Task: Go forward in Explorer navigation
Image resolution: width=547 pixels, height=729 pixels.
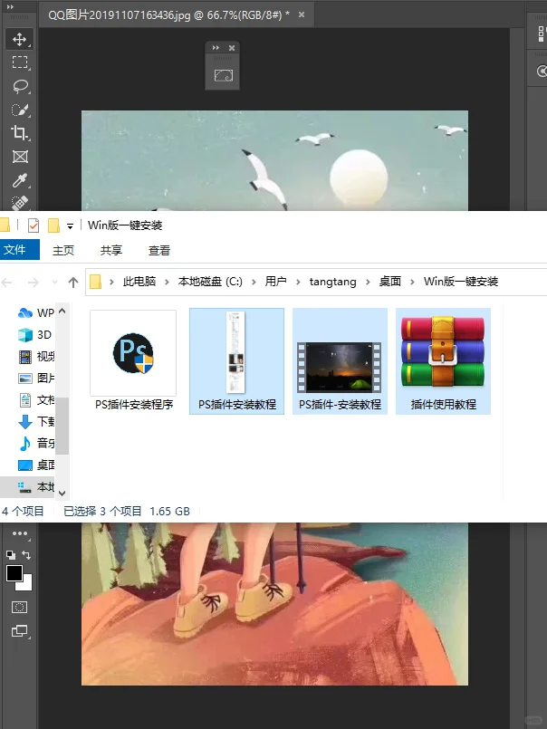Action: click(x=33, y=283)
